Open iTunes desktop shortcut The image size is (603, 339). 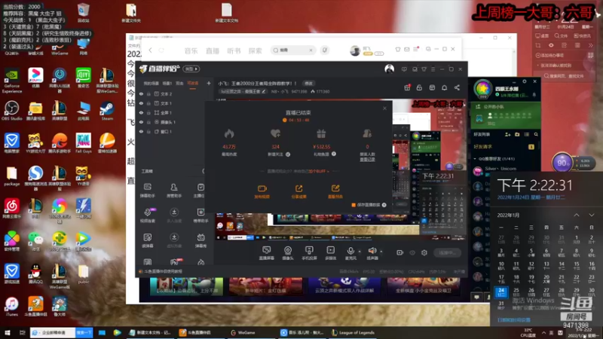click(11, 307)
